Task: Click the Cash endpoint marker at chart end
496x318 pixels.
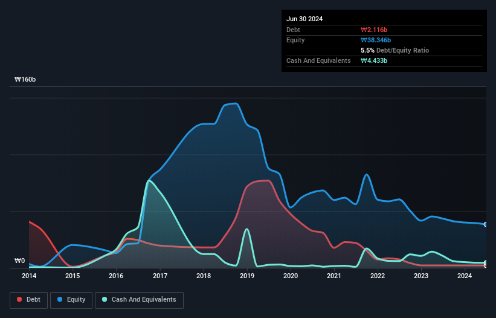Action: (x=486, y=262)
